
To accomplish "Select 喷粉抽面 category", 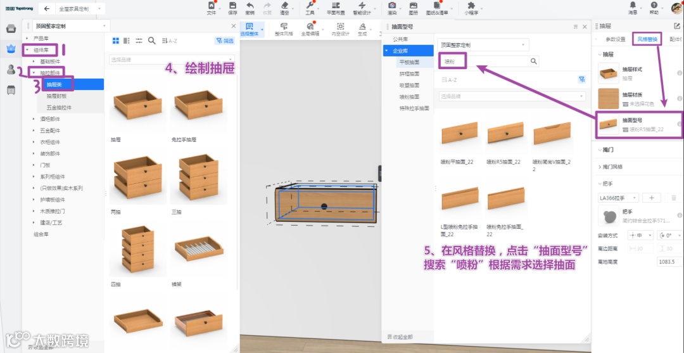I will point(409,96).
